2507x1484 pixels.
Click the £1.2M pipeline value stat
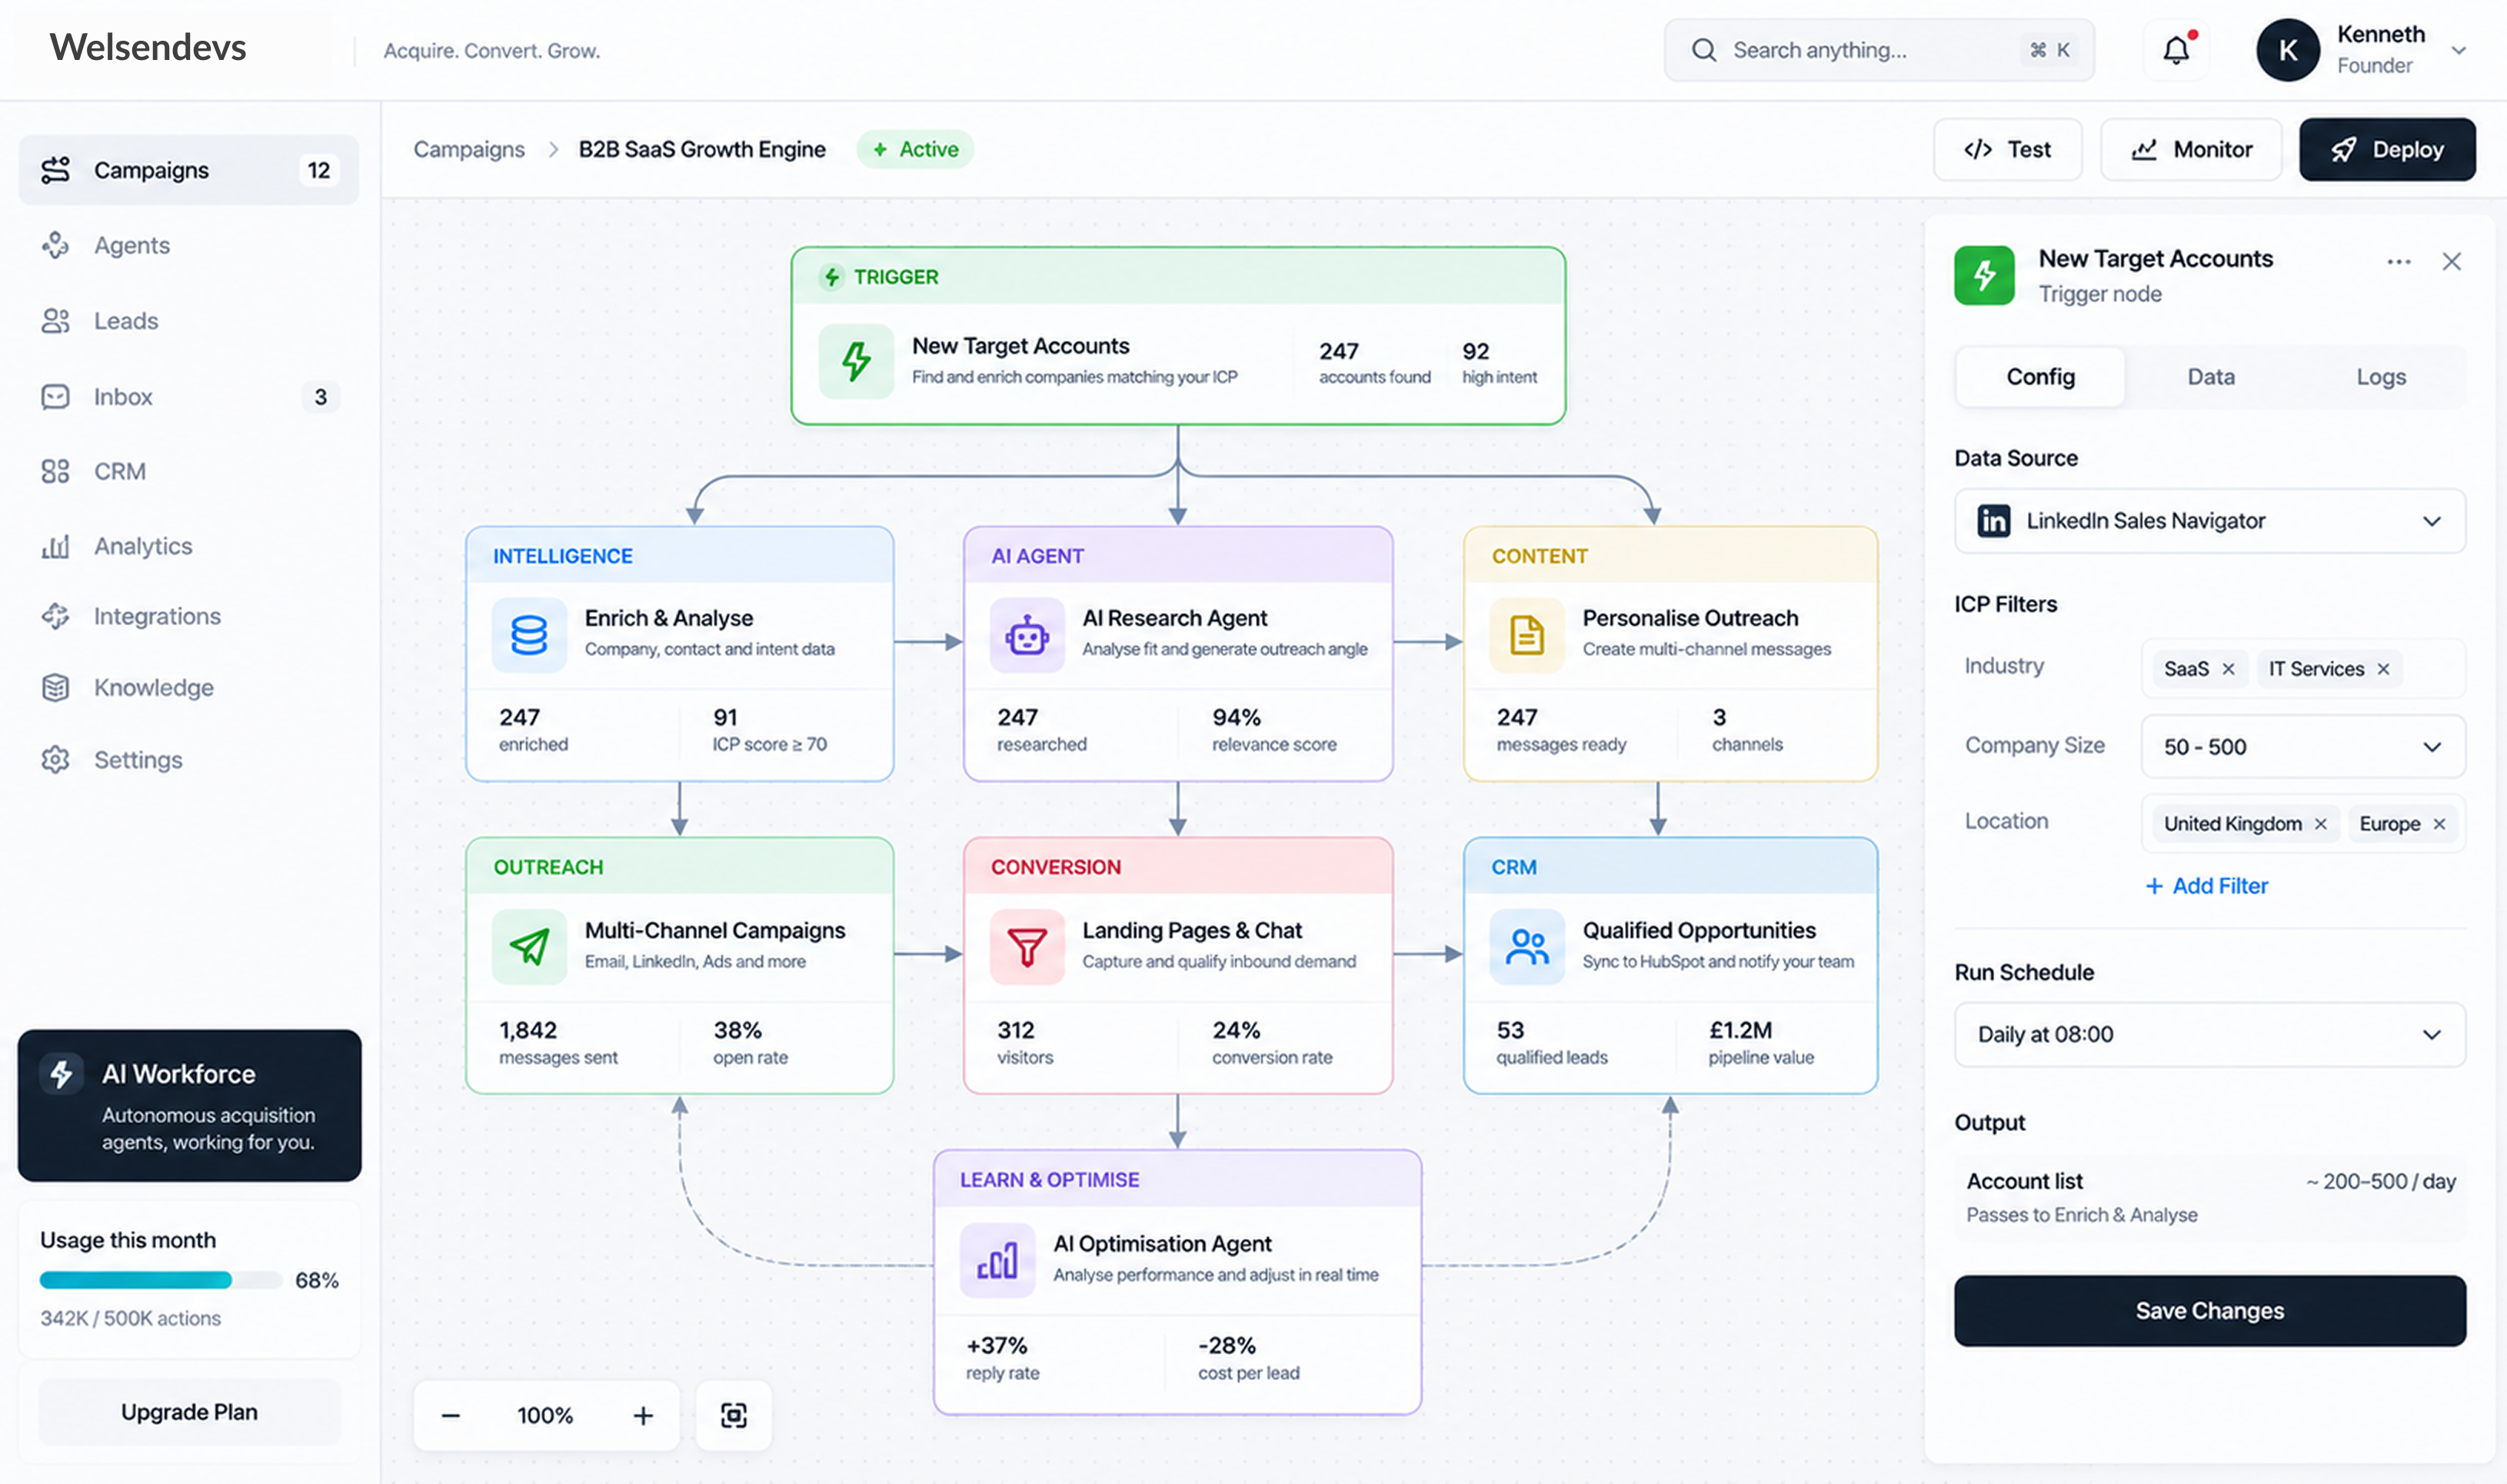[x=1760, y=1043]
